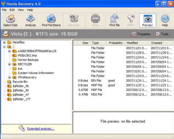Click the System Volume Information label

tap(36, 73)
